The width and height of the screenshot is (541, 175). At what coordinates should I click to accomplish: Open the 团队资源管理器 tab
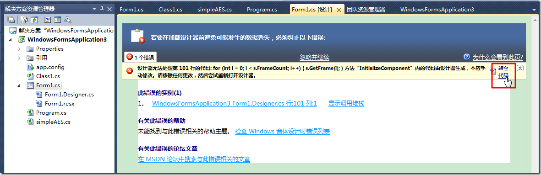(366, 9)
